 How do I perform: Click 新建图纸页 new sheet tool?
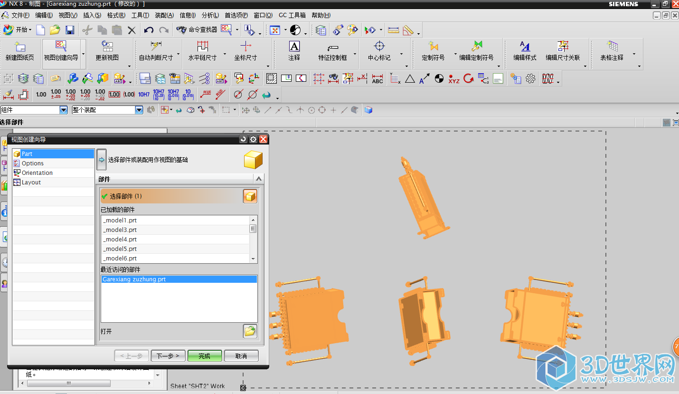tap(20, 51)
